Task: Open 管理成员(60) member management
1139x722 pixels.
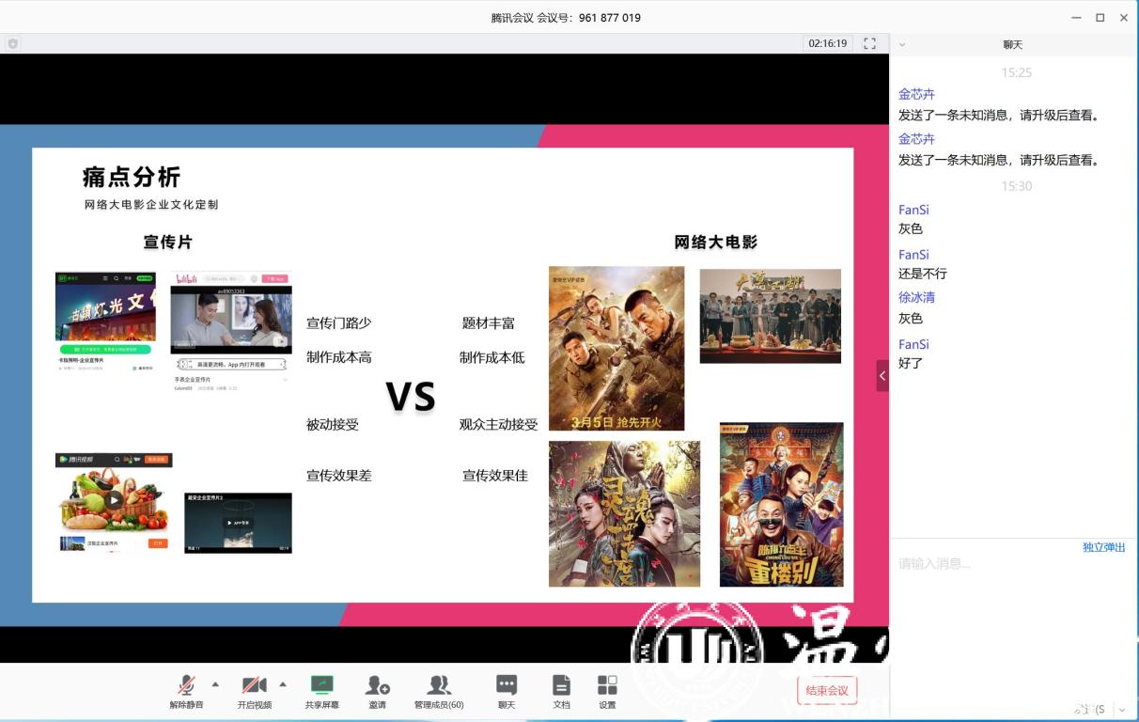Action: pyautogui.click(x=439, y=691)
